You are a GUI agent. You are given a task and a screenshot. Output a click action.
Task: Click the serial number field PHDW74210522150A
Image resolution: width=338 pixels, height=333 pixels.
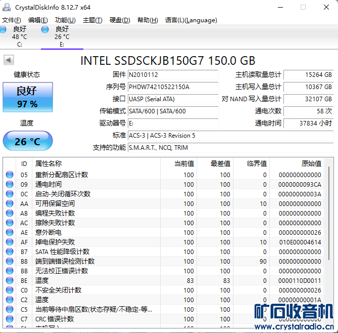(x=172, y=87)
